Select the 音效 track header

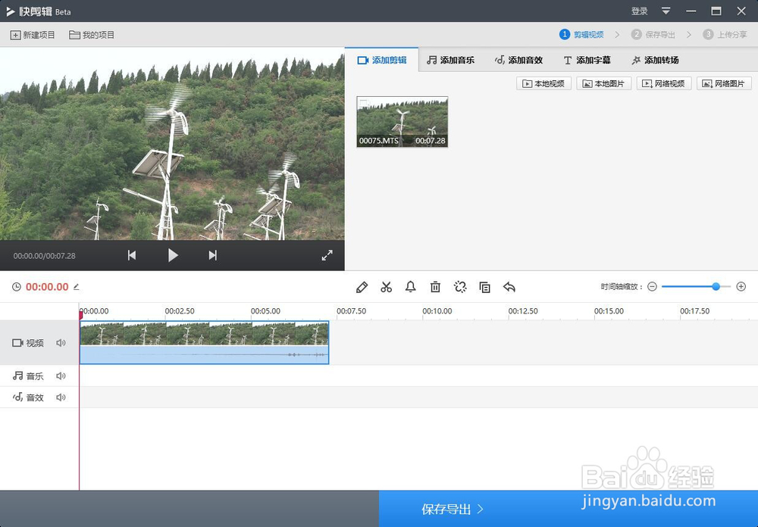coord(39,397)
